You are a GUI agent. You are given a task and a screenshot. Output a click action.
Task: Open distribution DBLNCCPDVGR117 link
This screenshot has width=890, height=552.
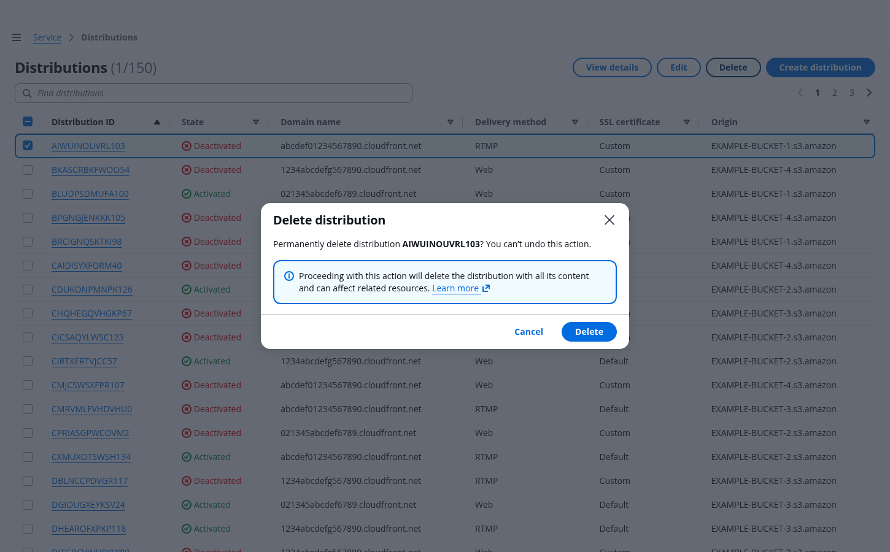[x=90, y=481]
